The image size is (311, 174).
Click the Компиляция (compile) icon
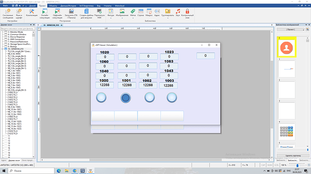[32, 11]
